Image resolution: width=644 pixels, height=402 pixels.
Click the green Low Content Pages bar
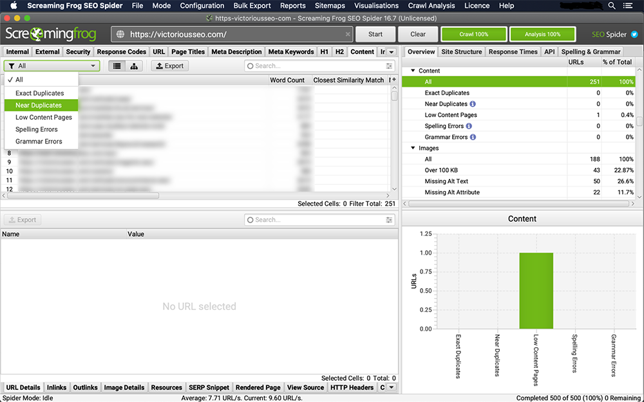click(536, 291)
